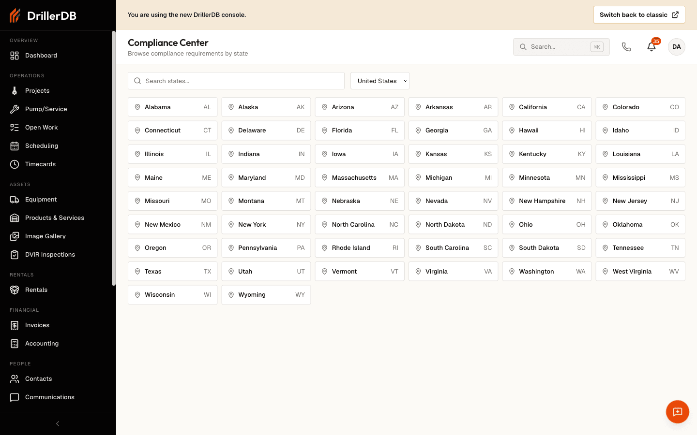Click the Open Work list icon

tap(15, 128)
